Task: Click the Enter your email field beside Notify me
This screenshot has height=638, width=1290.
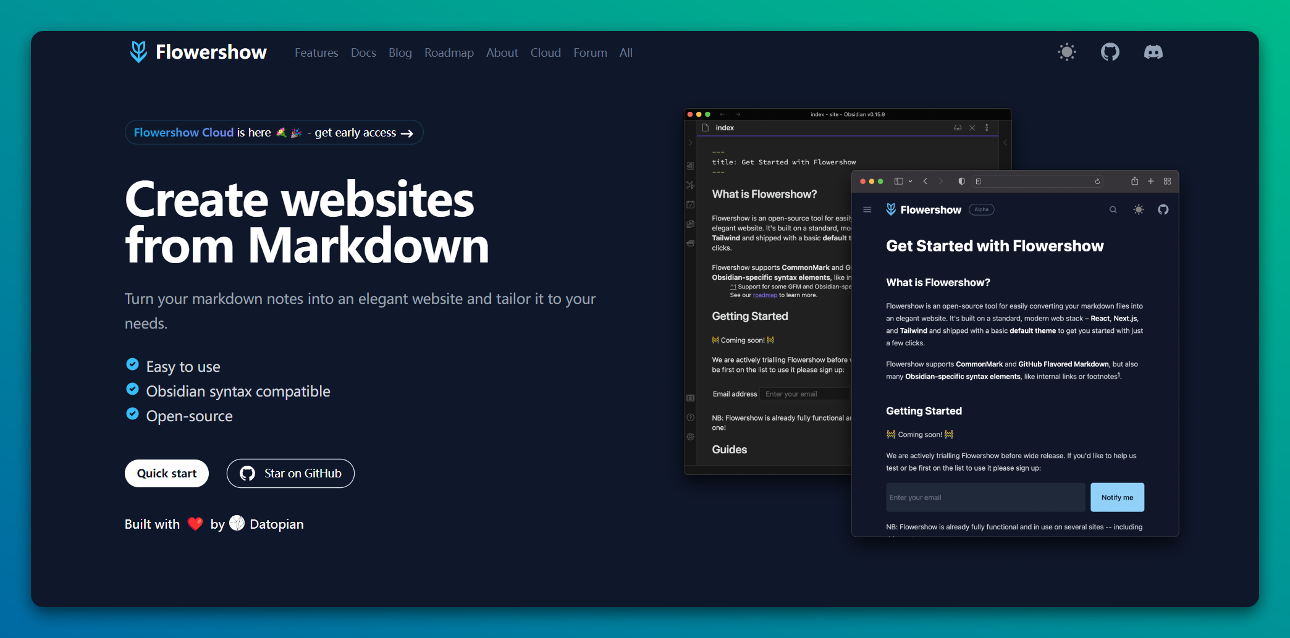Action: point(985,497)
